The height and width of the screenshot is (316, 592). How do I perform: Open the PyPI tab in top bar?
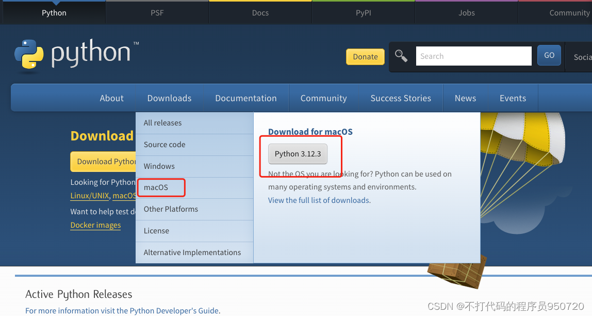pyautogui.click(x=363, y=12)
